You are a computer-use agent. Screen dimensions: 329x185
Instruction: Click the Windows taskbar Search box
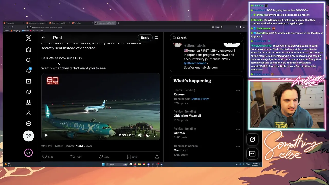(117, 164)
